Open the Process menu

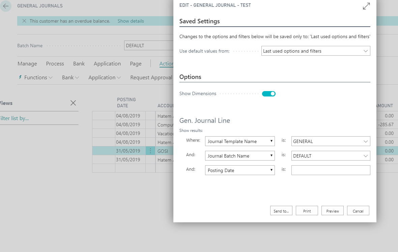coord(55,64)
